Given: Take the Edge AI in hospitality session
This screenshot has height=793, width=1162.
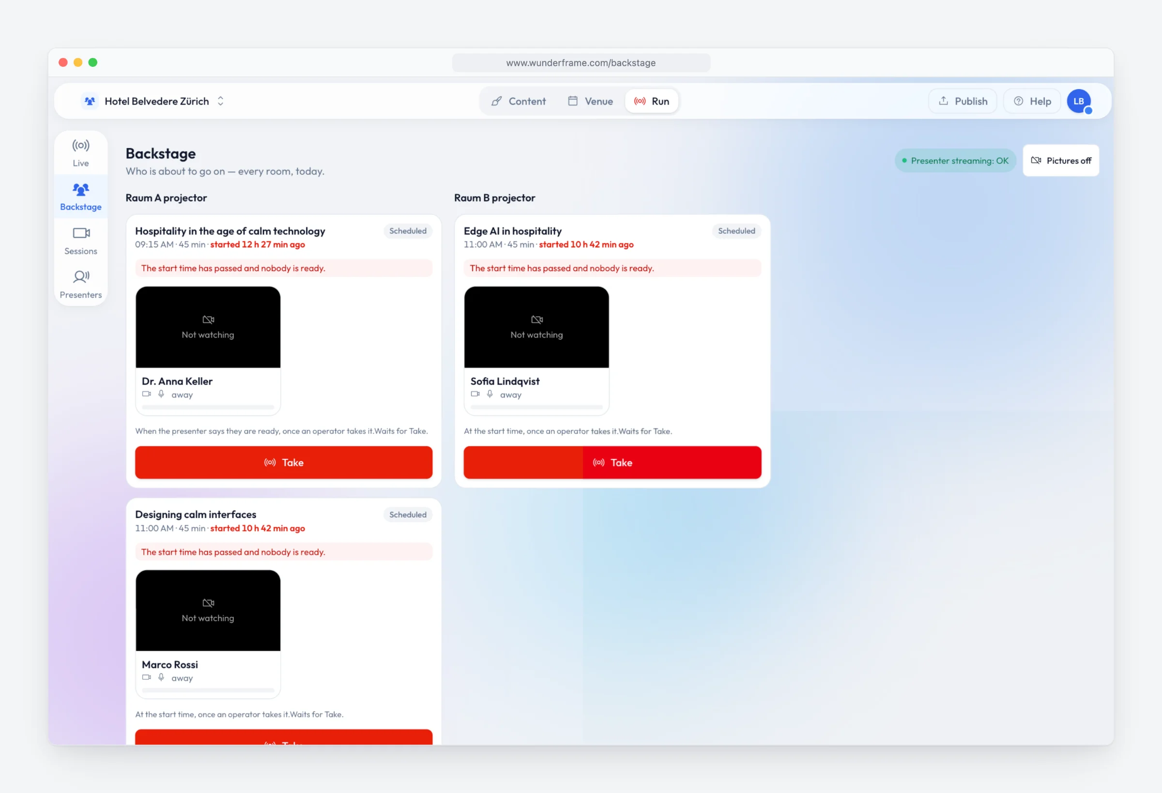Looking at the screenshot, I should click(x=612, y=462).
